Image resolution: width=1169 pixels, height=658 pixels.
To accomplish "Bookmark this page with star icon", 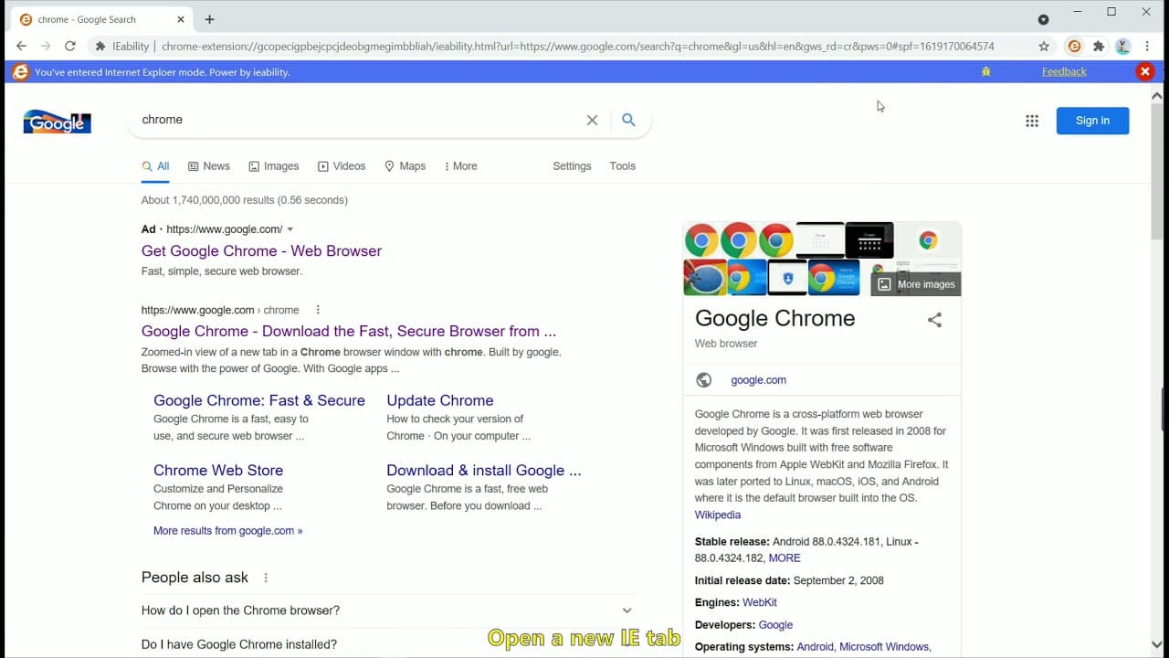I will pos(1044,46).
